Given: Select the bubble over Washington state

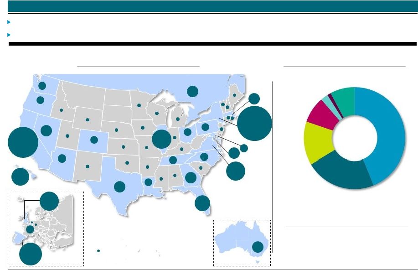Looking at the screenshot, I should point(42,86).
